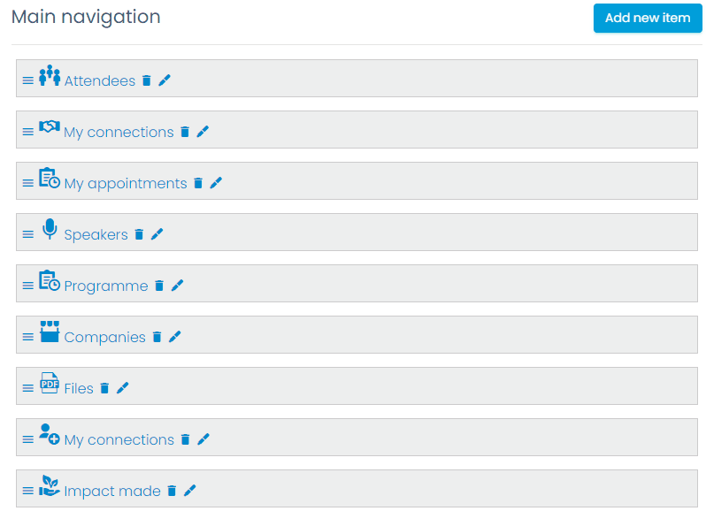The width and height of the screenshot is (706, 511).
Task: Open the Programme link
Action: coord(106,286)
